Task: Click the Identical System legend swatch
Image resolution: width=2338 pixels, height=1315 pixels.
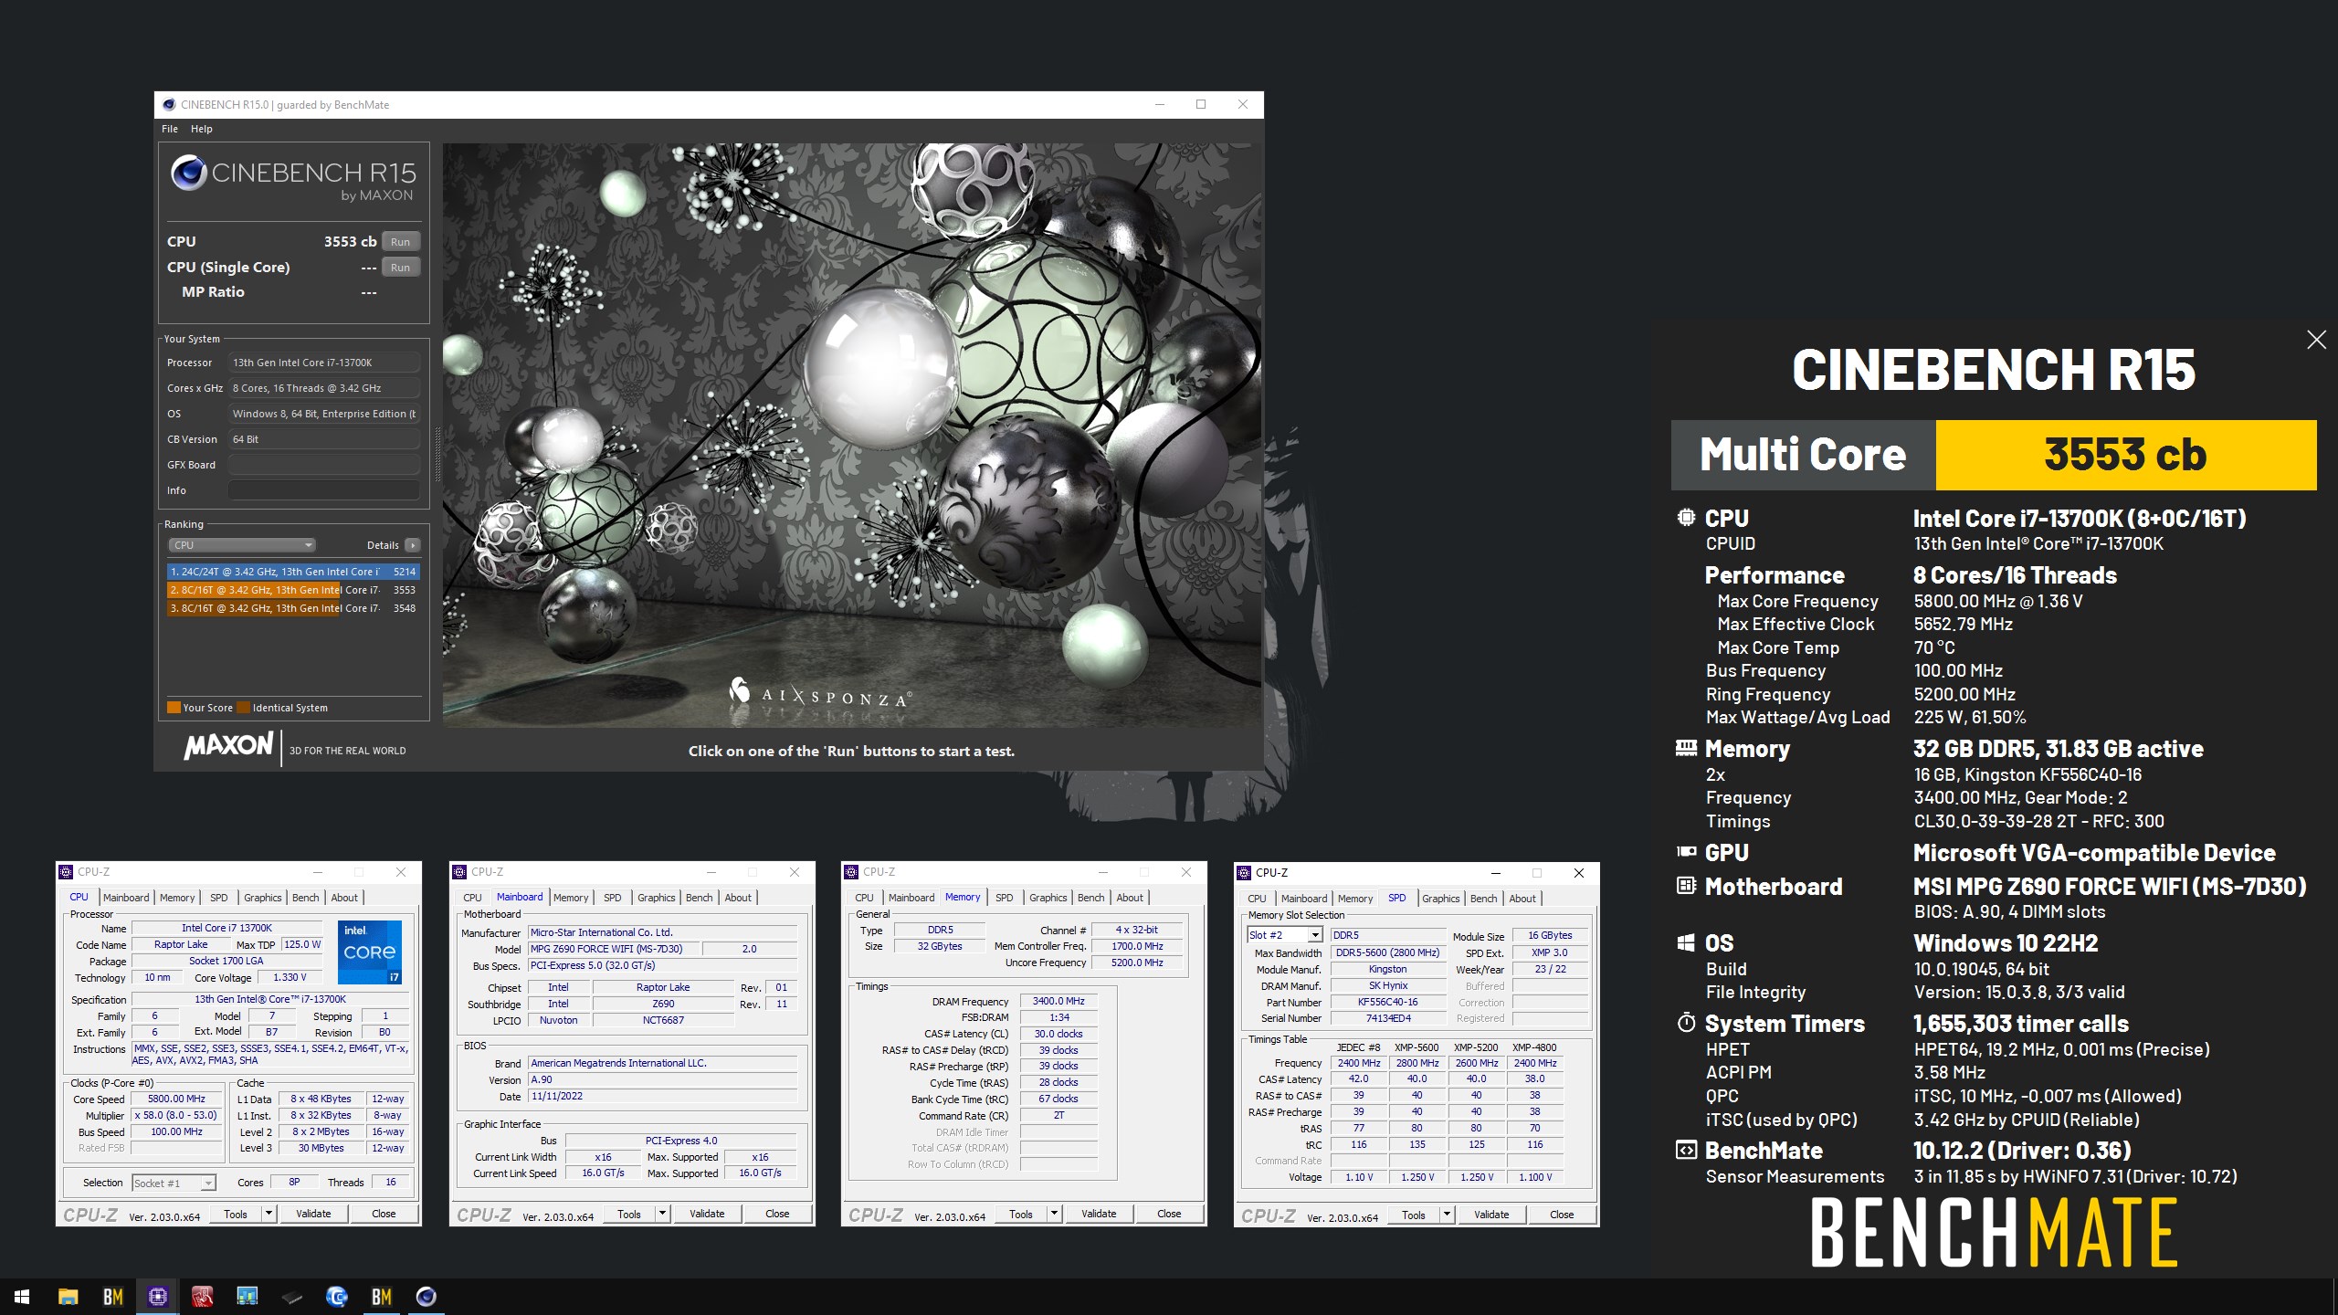Action: [243, 708]
